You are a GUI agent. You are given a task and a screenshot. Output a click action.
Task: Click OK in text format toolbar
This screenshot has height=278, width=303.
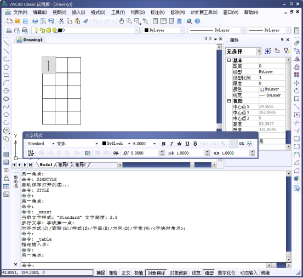pos(242,144)
